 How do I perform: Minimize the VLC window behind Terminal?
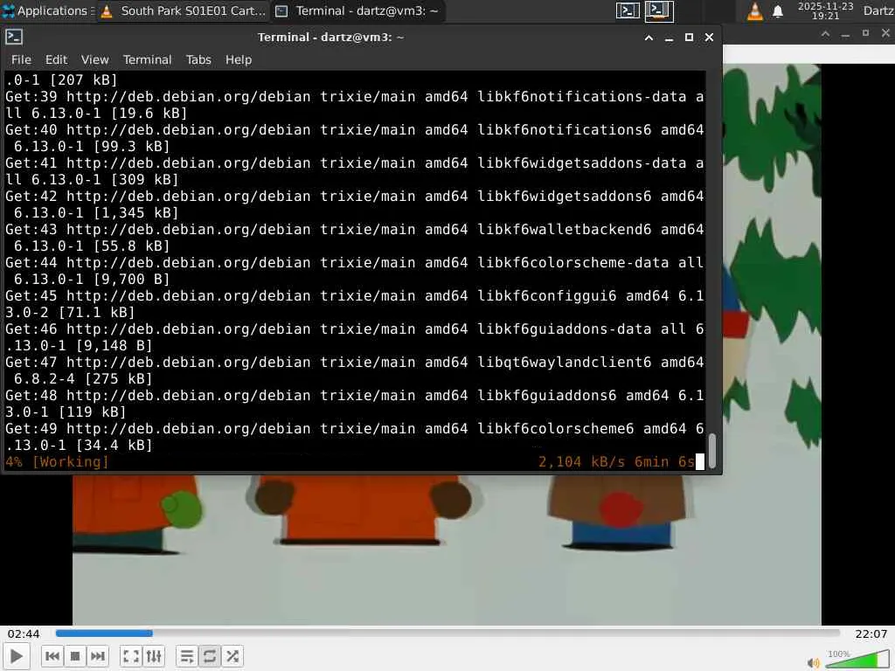tap(845, 34)
